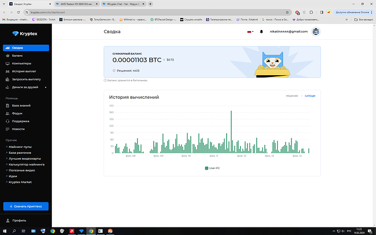The height and width of the screenshot is (235, 376).
Task: Open the AMD software red taskbar icon
Action: tap(72, 231)
